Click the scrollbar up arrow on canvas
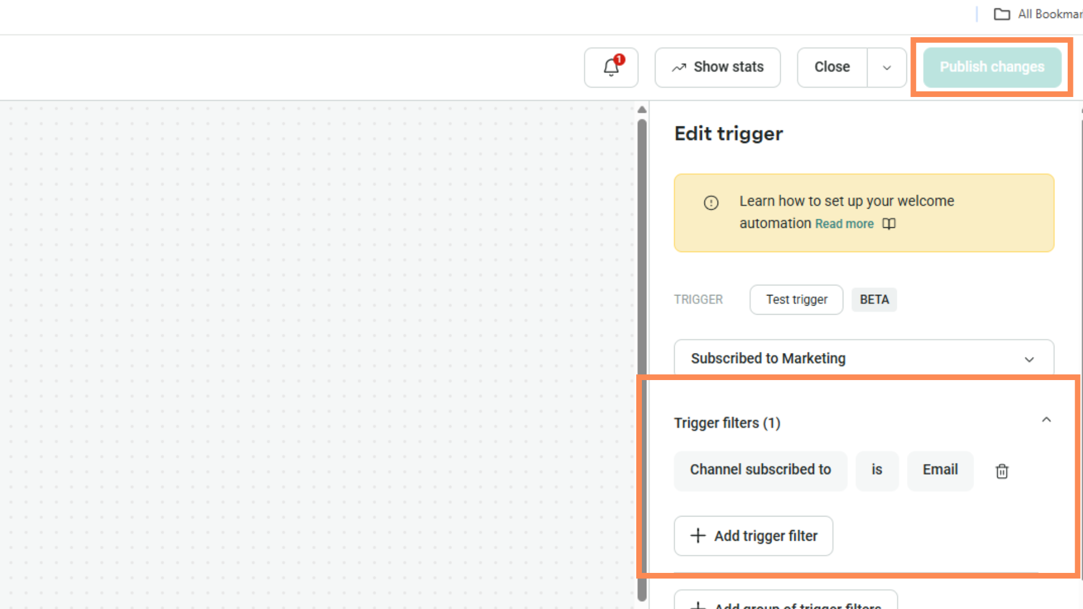 click(x=642, y=109)
